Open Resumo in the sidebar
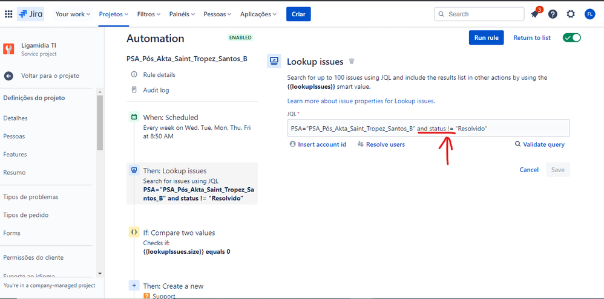 (15, 173)
